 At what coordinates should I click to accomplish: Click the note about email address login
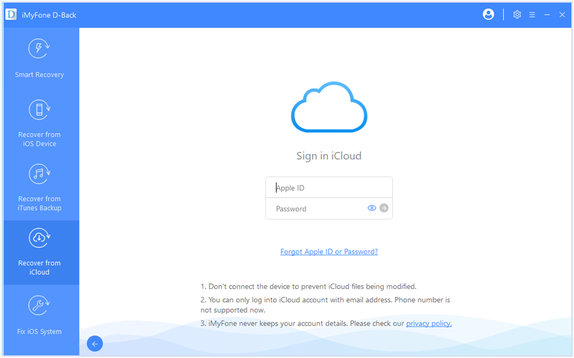325,305
